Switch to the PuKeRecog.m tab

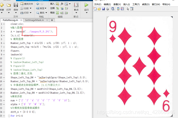tap(10, 20)
